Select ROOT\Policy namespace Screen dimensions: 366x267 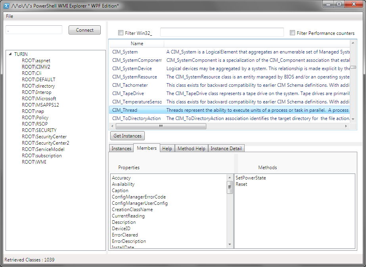(35, 118)
